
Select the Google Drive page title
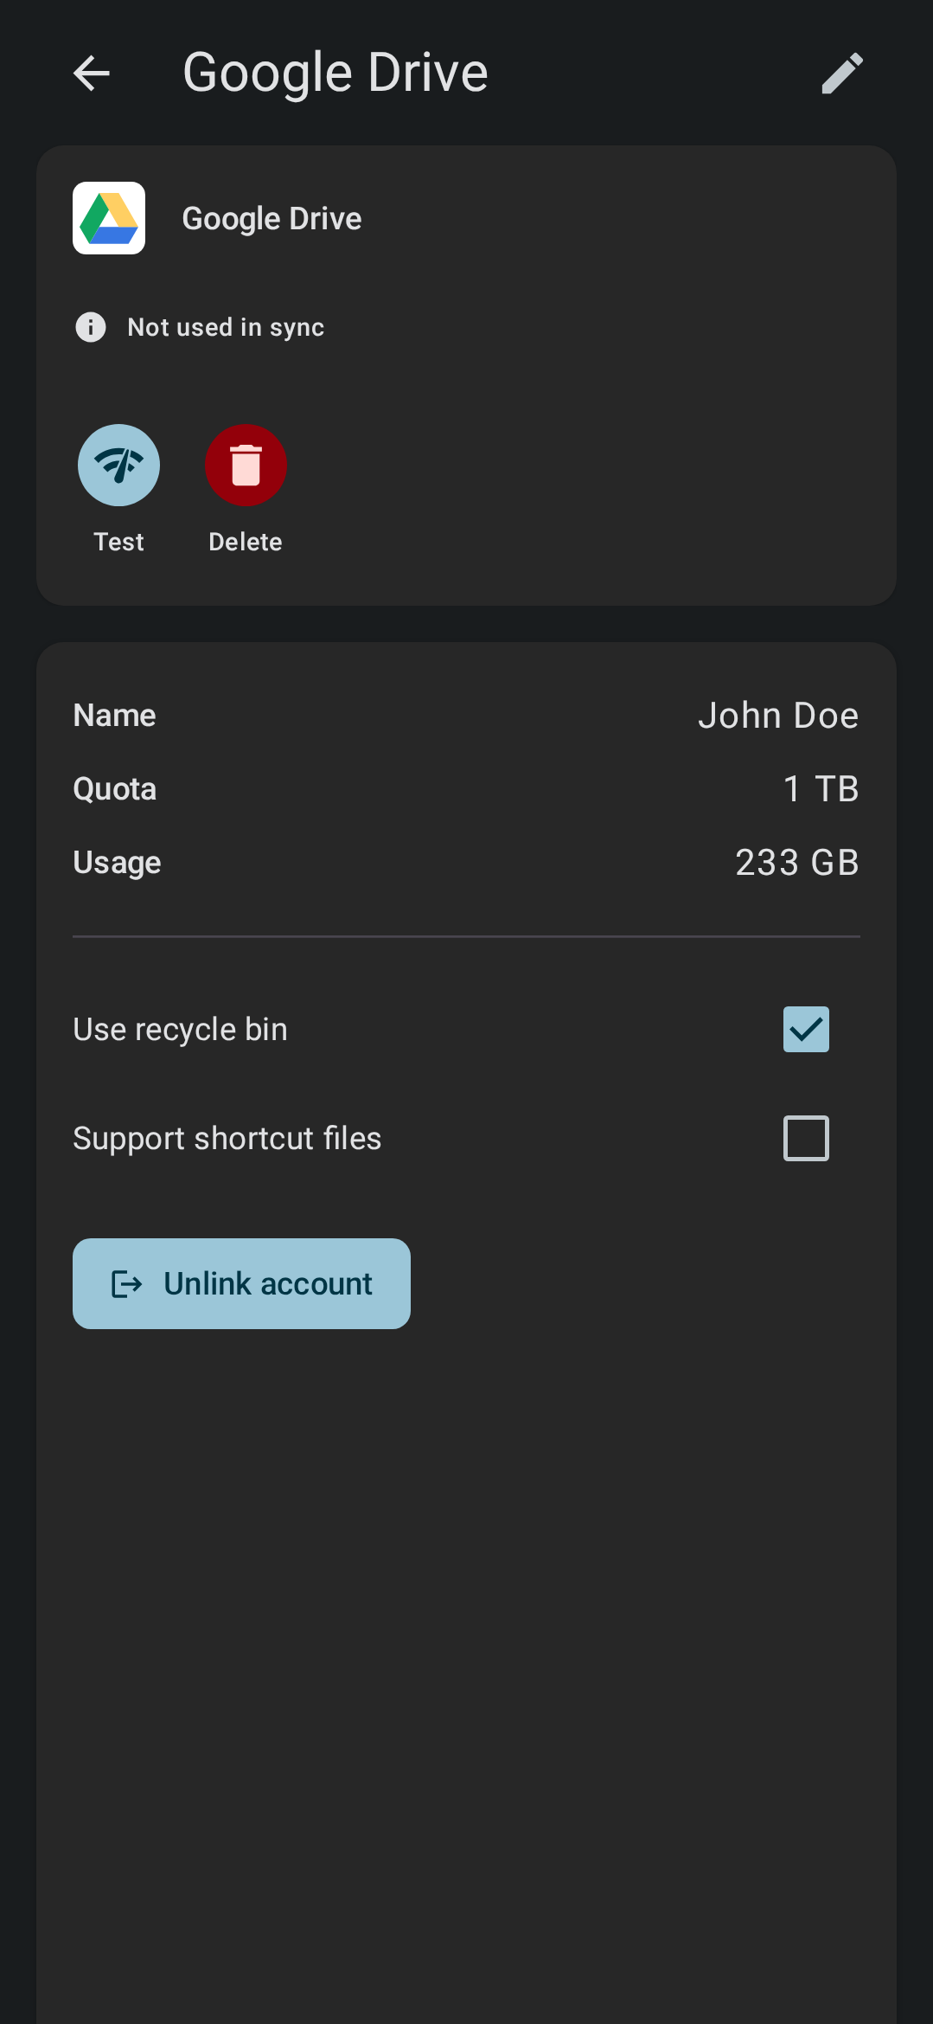[x=335, y=73]
